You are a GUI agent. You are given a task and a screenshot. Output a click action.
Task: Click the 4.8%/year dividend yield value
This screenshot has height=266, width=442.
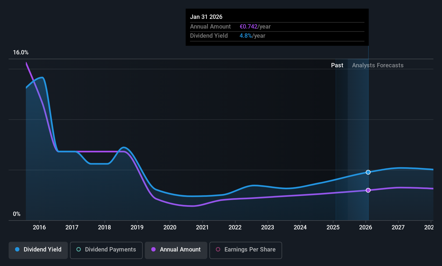(252, 36)
